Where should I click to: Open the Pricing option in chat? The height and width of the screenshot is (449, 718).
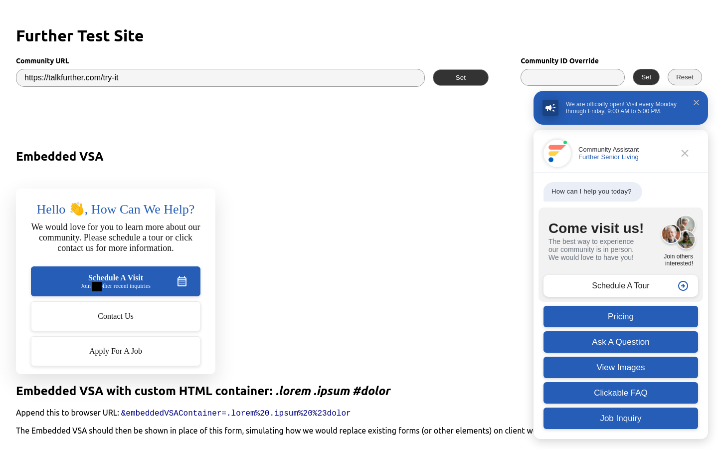620,317
